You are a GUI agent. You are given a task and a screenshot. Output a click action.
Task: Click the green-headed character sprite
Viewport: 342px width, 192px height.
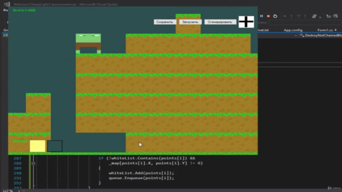tap(88, 44)
